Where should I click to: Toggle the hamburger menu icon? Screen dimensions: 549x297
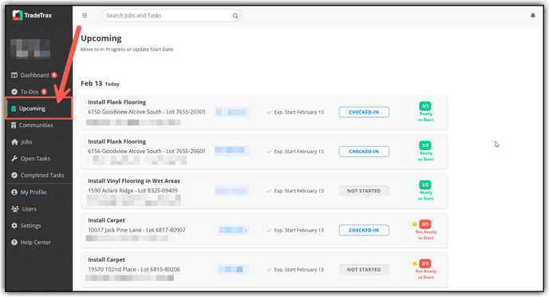(85, 15)
